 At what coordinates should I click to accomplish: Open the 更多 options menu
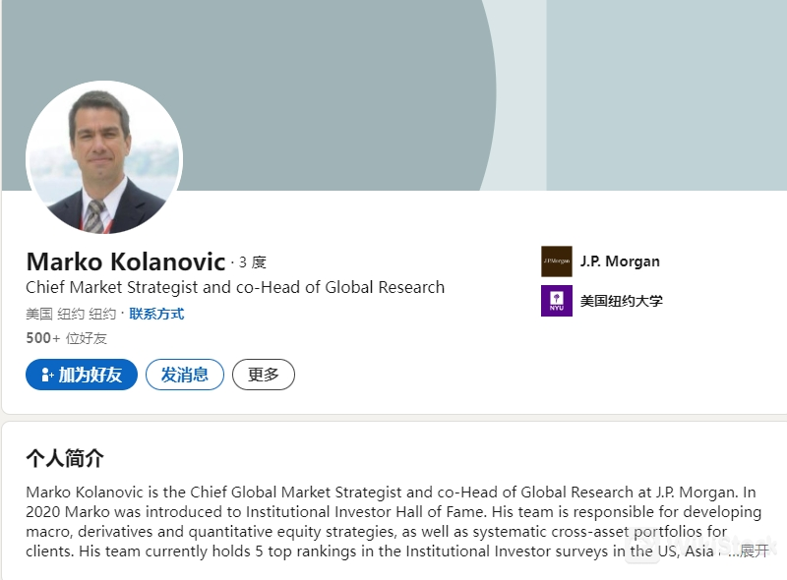[264, 375]
